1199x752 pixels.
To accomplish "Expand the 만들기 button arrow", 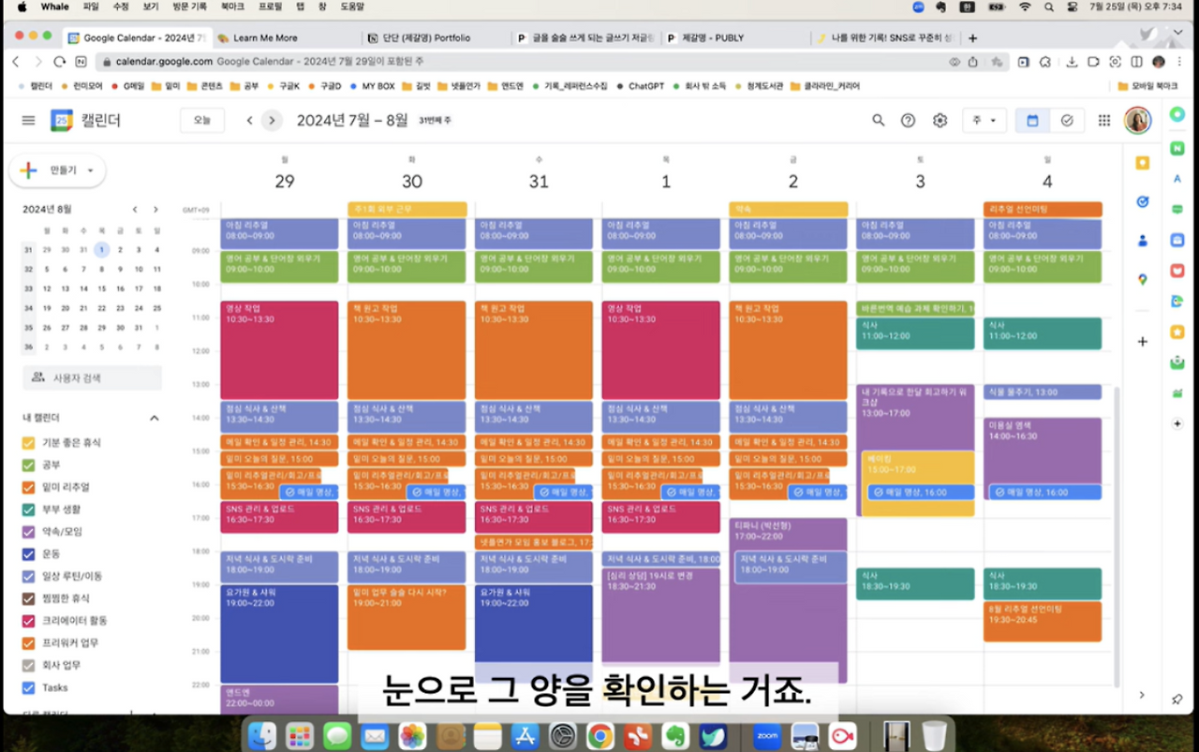I will tap(88, 170).
